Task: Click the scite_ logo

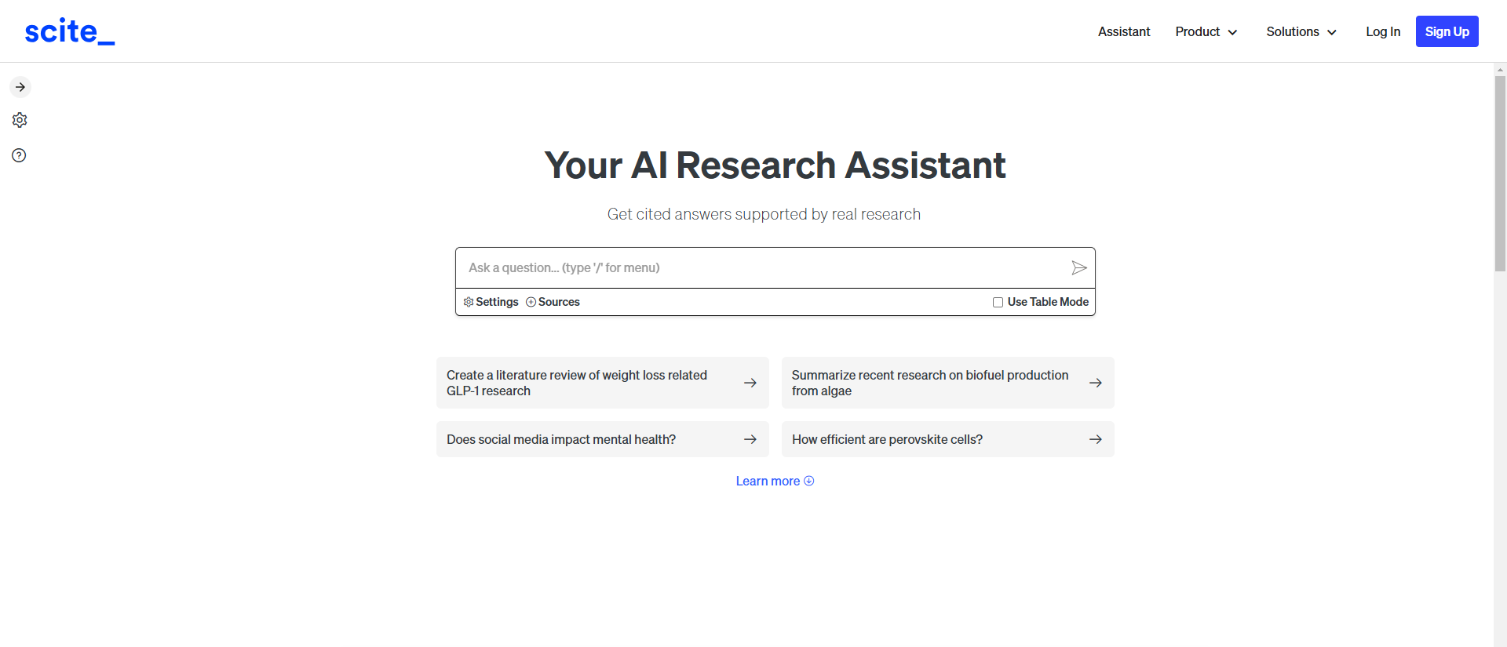Action: tap(69, 31)
